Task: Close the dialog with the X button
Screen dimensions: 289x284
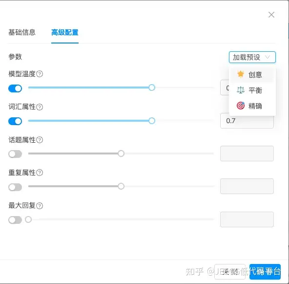Action: 271,15
